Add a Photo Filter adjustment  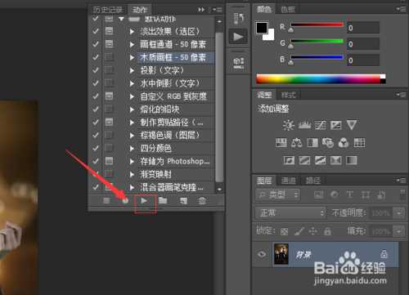pyautogui.click(x=328, y=142)
